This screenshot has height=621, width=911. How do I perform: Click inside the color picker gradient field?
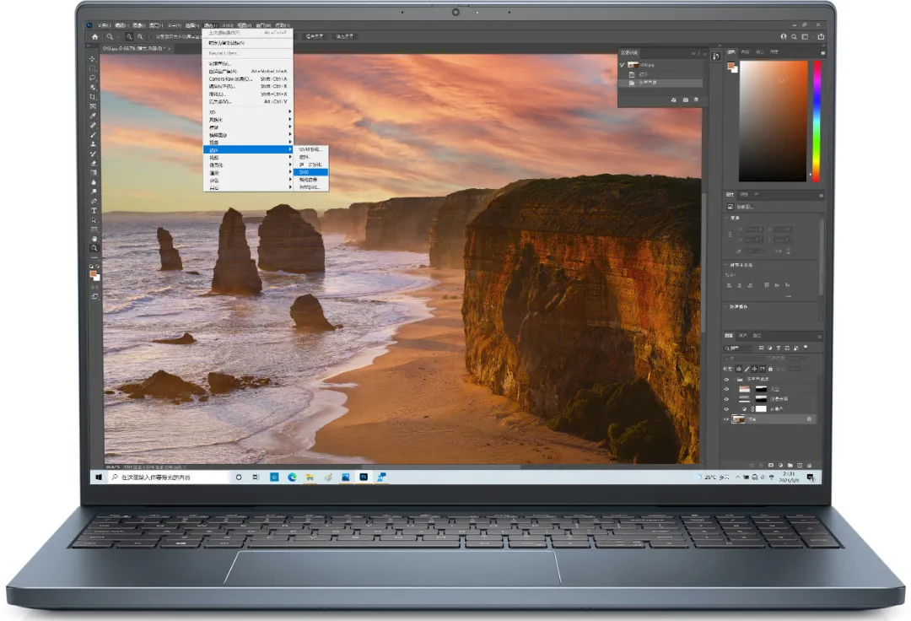coord(773,121)
